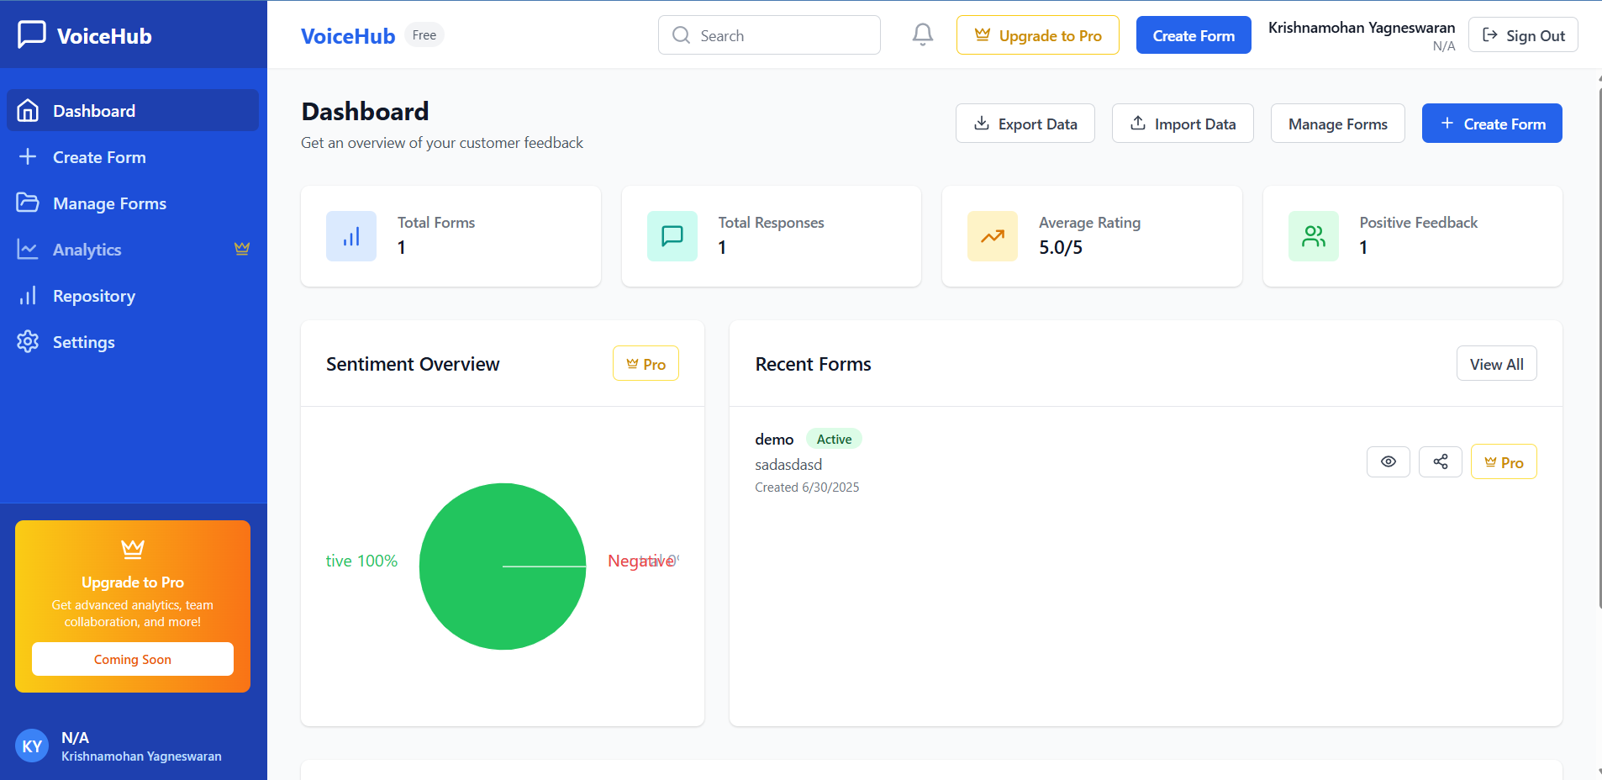
Task: Click the Sign Out button
Action: (x=1523, y=35)
